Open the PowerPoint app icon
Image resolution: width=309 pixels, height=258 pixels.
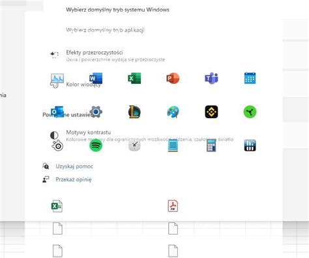point(173,78)
